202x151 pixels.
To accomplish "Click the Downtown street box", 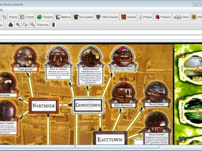I will [88, 105].
